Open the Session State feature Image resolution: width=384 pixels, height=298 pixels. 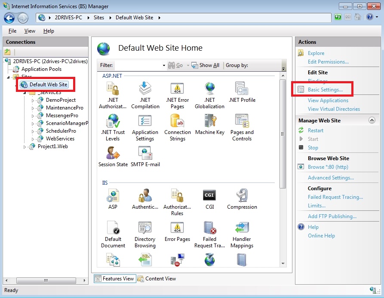(x=113, y=154)
